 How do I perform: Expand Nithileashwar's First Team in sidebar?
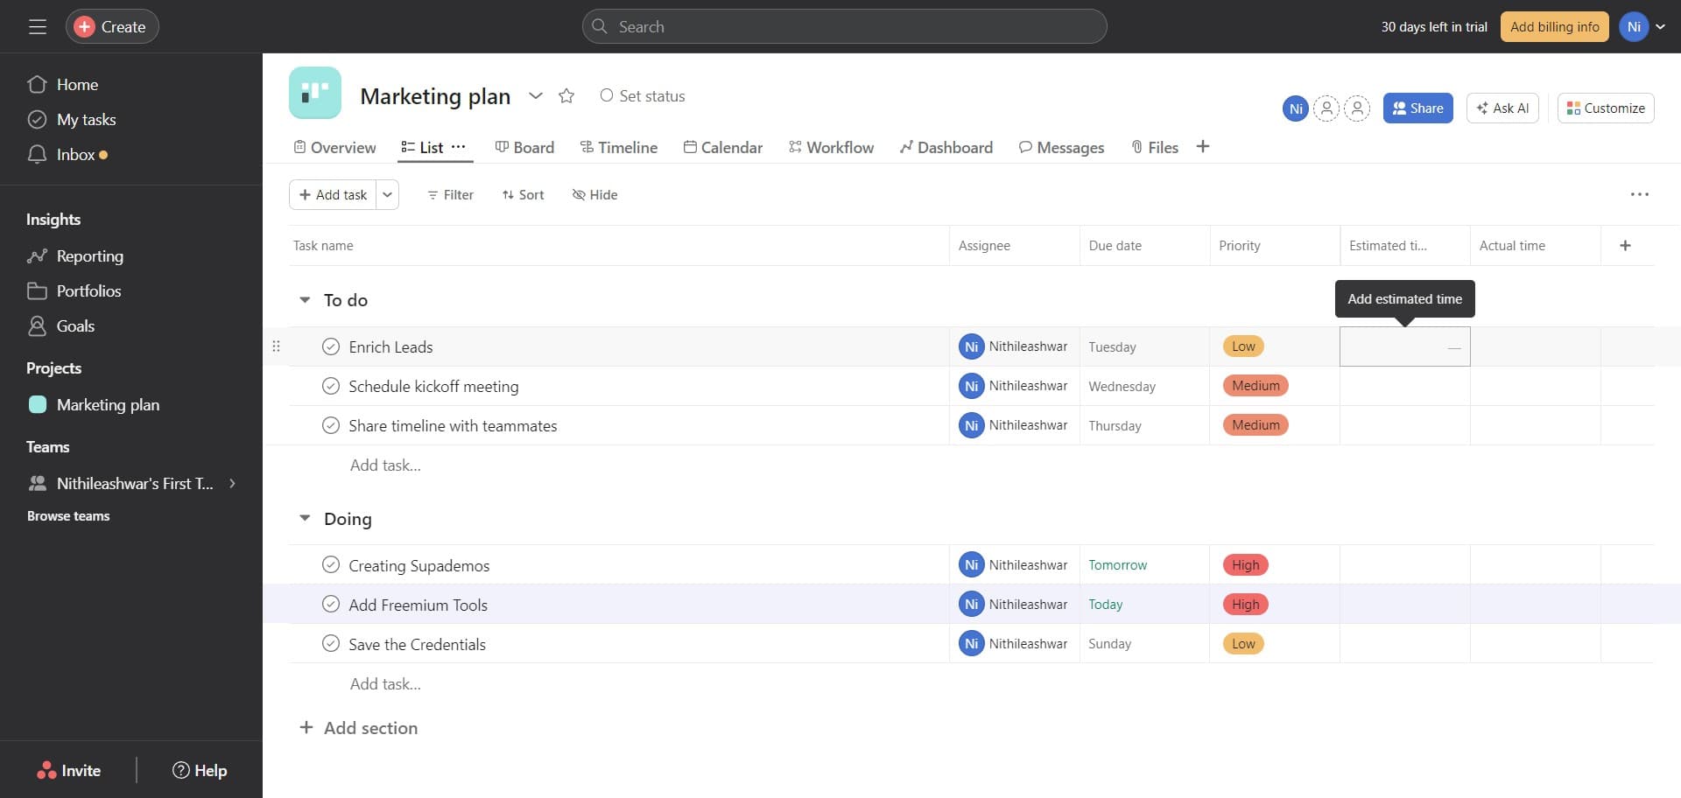click(232, 483)
